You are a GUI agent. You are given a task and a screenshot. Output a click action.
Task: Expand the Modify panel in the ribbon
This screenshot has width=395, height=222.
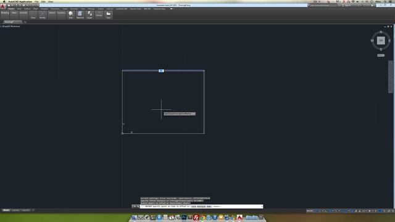click(43, 15)
